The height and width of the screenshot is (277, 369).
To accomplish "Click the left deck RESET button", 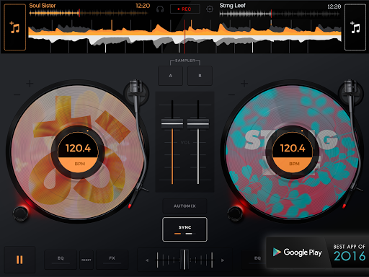I will tap(86, 260).
